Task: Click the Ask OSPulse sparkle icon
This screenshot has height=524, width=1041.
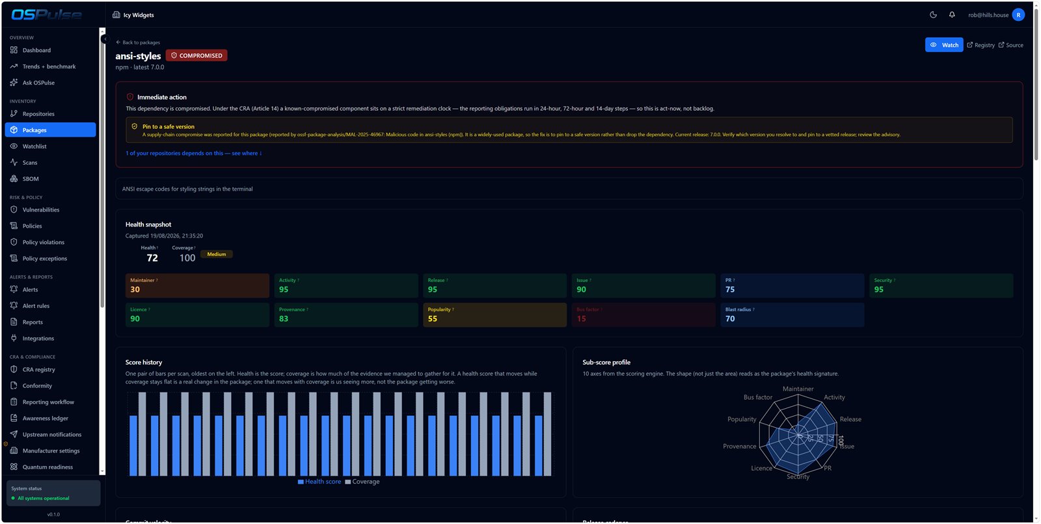Action: [x=14, y=83]
